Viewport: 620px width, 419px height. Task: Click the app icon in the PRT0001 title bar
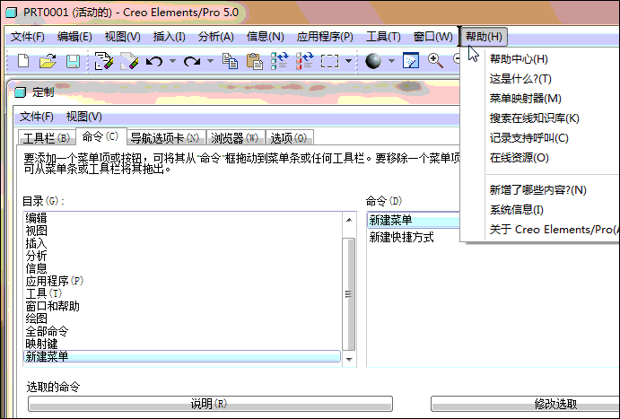click(x=12, y=13)
